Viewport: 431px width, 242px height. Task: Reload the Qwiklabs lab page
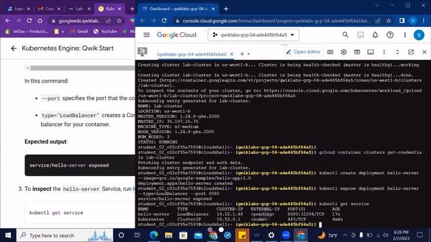(29, 21)
